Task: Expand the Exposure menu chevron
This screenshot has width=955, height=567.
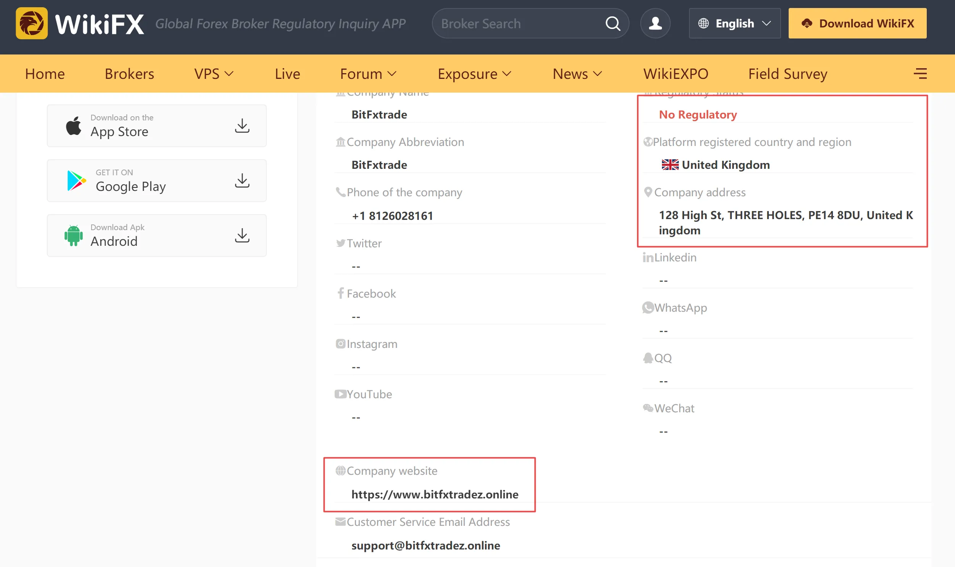Action: click(x=506, y=74)
